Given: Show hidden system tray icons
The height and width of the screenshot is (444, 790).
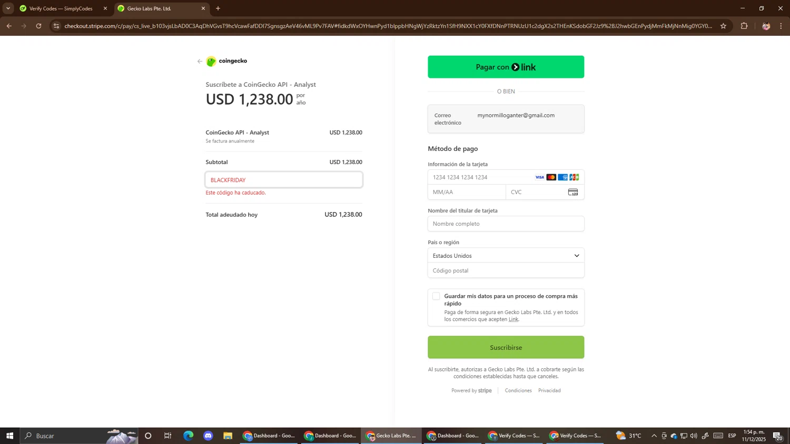Looking at the screenshot, I should coord(654,436).
